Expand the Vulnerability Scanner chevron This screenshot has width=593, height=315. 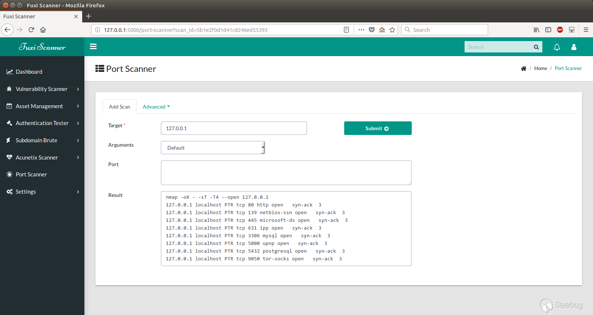pyautogui.click(x=78, y=89)
